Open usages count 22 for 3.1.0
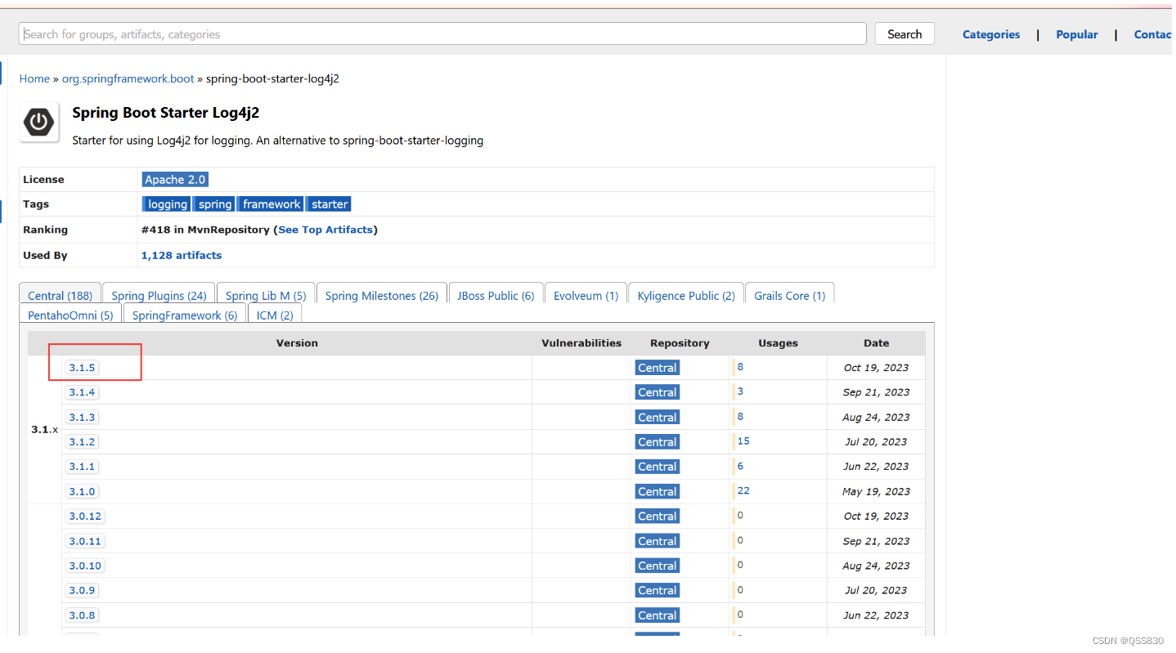Viewport: 1176px width, 653px height. (x=743, y=490)
